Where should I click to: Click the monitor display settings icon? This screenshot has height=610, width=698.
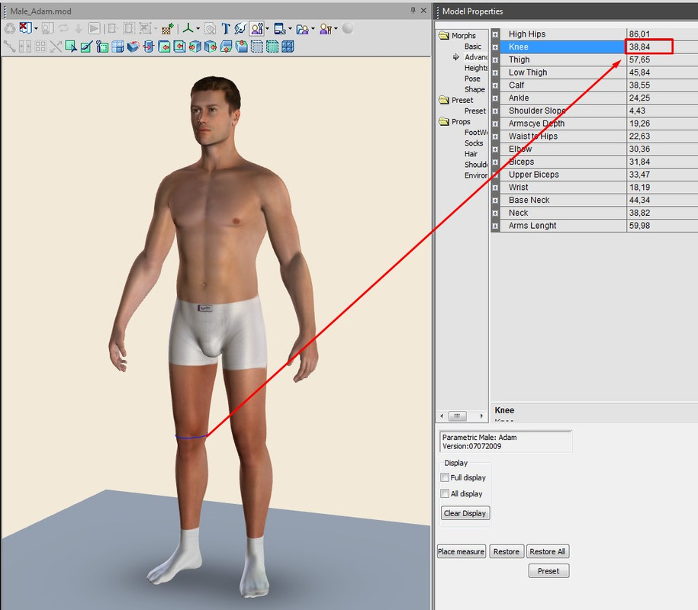(280, 28)
